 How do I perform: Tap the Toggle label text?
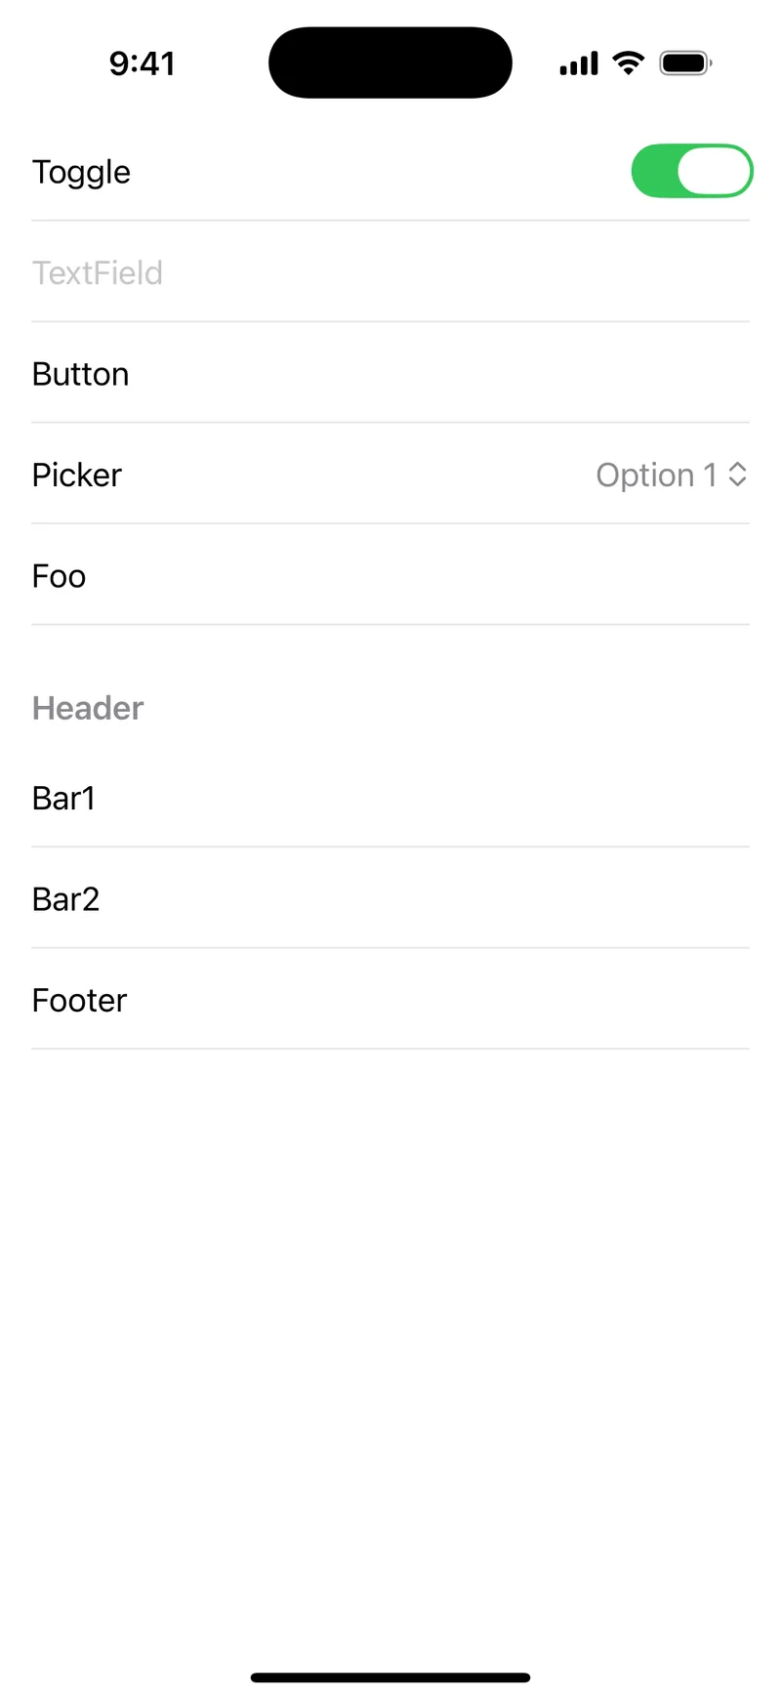[81, 171]
